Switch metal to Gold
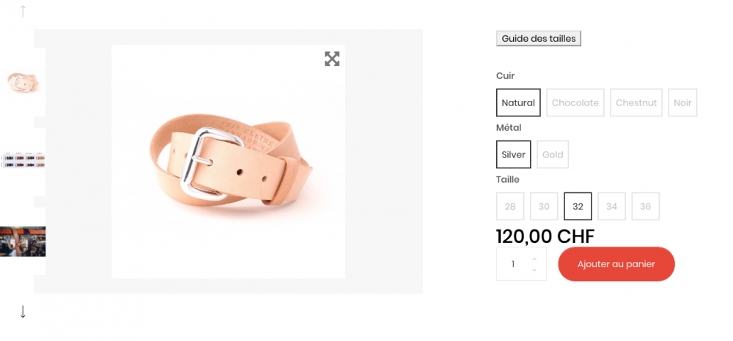This screenshot has width=733, height=341. click(553, 154)
